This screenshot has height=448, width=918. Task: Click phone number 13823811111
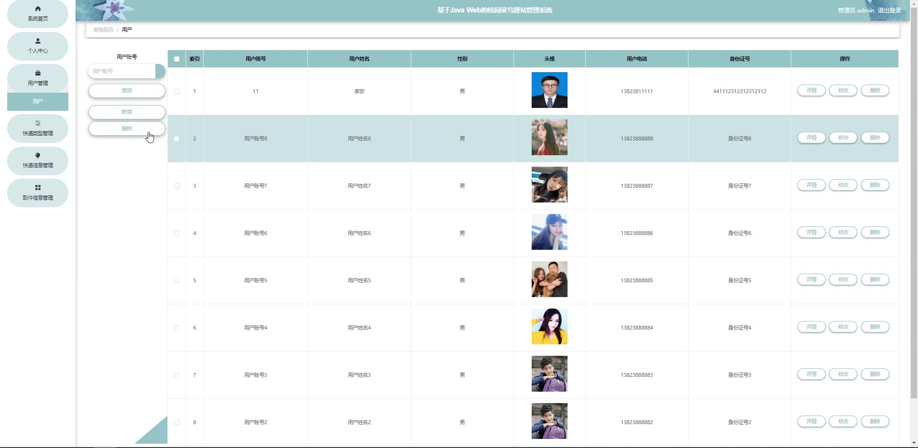(x=636, y=91)
